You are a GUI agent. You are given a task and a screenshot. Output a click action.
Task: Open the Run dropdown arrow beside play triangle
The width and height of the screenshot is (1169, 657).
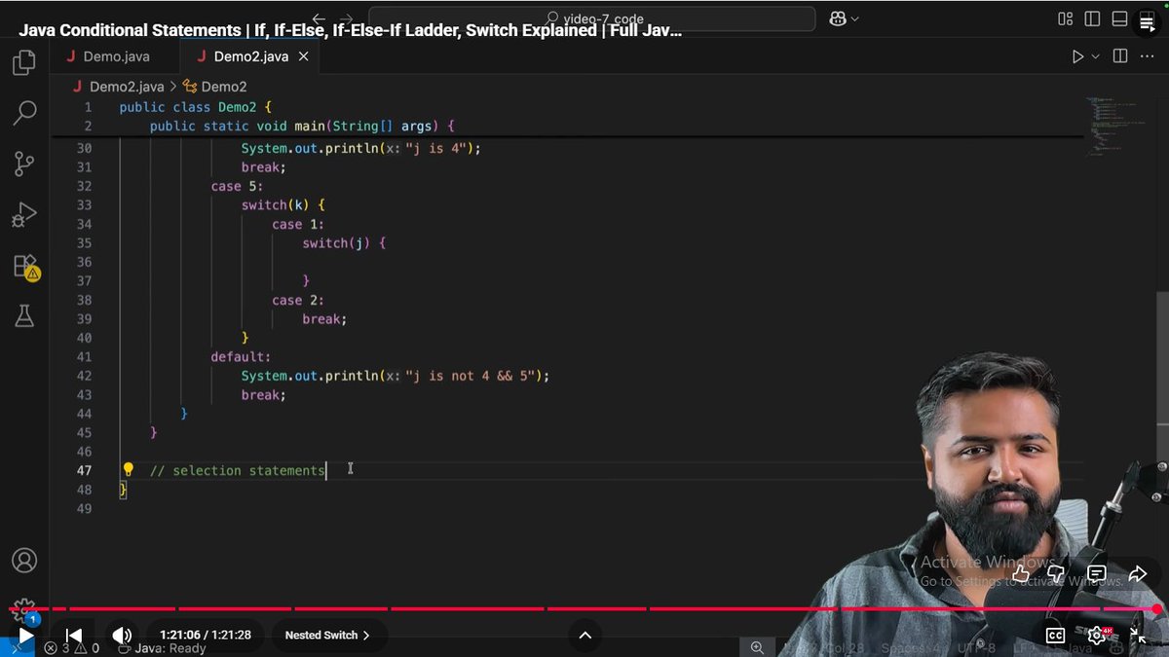(1096, 57)
